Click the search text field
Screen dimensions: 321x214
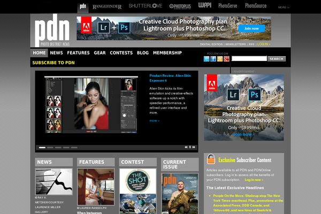tap(249, 58)
